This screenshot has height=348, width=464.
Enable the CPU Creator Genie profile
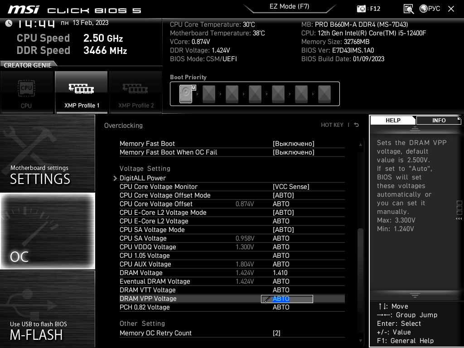tap(27, 92)
